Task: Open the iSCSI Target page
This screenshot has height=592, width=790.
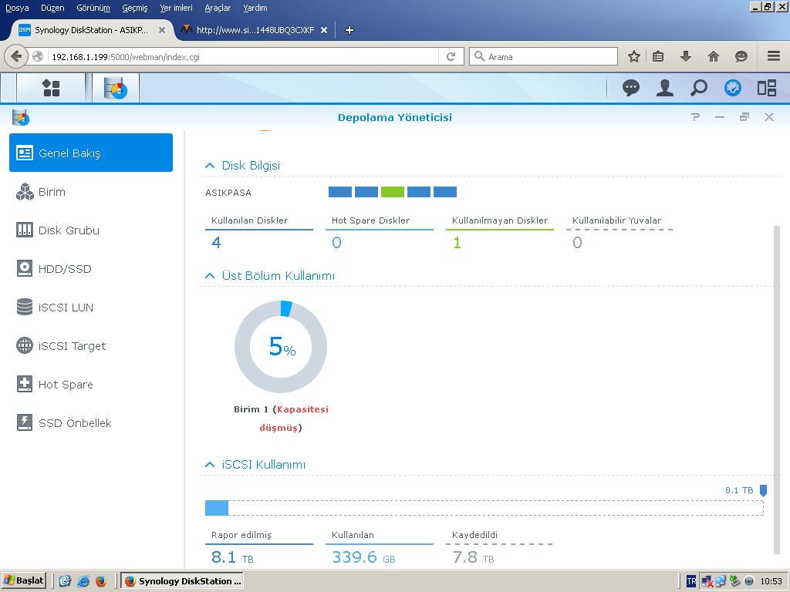Action: (72, 346)
